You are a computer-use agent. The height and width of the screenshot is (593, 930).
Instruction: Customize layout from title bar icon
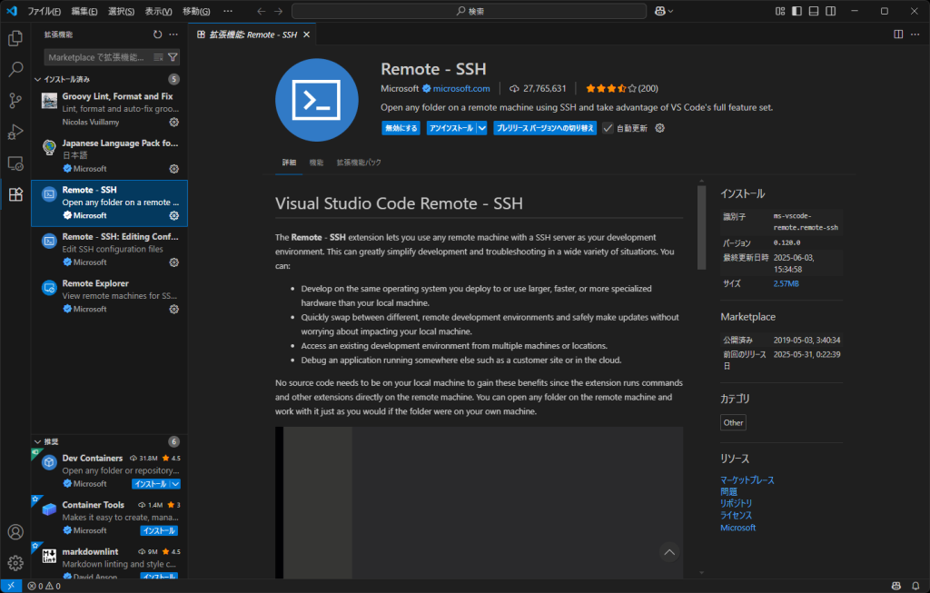[780, 11]
